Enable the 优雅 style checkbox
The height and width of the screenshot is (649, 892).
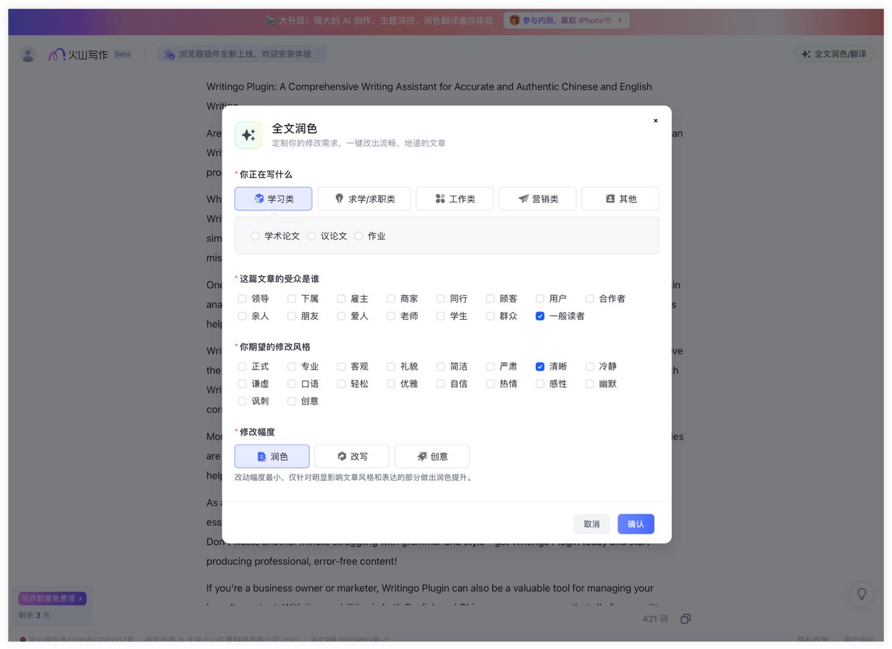pyautogui.click(x=391, y=384)
